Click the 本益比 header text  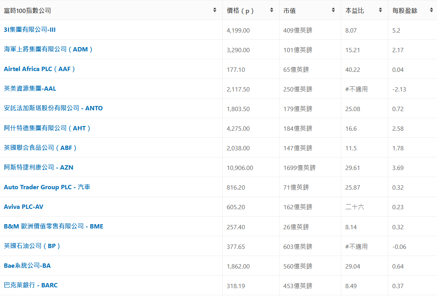pos(355,11)
